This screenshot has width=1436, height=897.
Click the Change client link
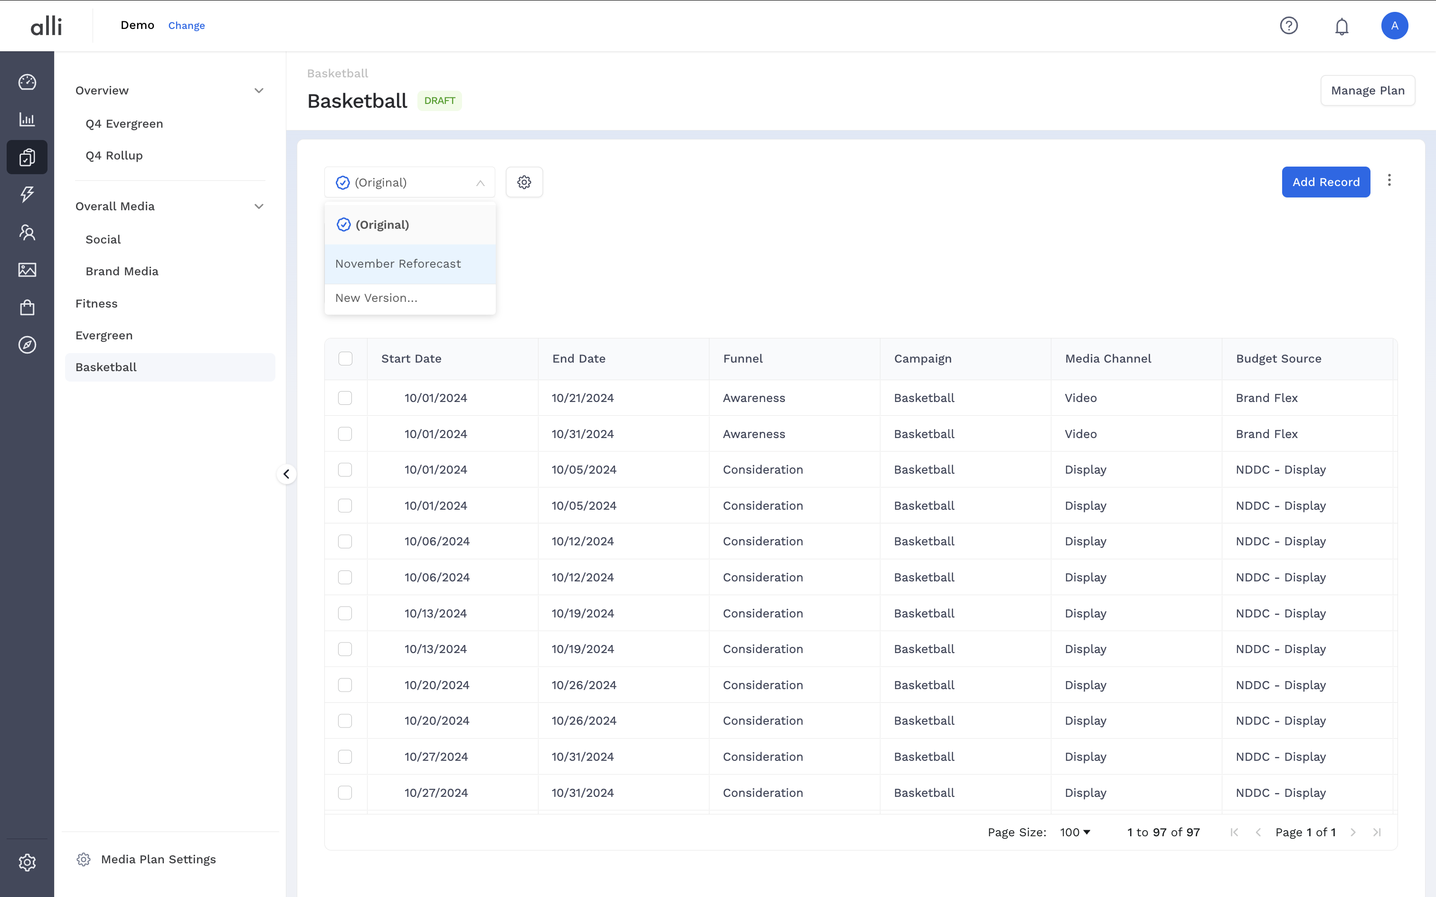coord(186,26)
